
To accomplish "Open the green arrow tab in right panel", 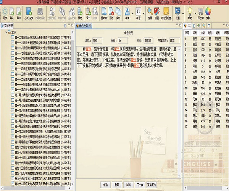I will click(x=199, y=26).
